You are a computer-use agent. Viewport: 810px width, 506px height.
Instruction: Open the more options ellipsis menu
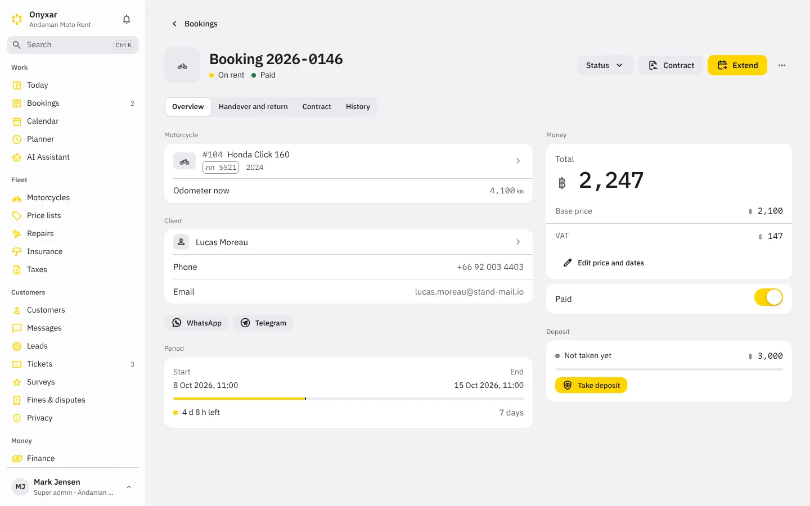tap(782, 65)
